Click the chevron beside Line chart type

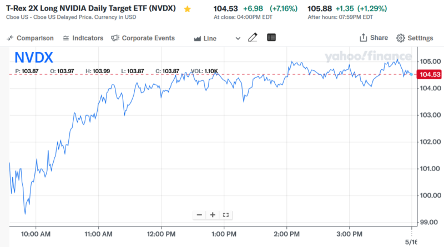[238, 38]
